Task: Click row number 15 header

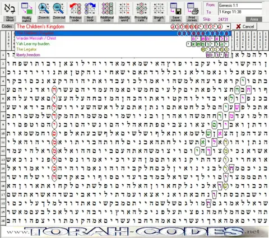Action: click(x=3, y=177)
